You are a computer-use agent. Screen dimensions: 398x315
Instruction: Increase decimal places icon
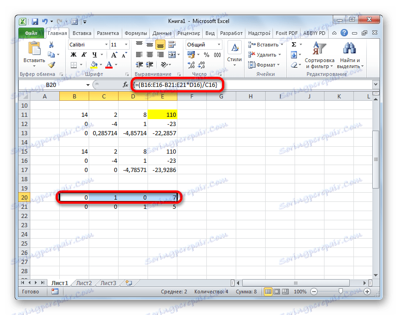coord(191,65)
